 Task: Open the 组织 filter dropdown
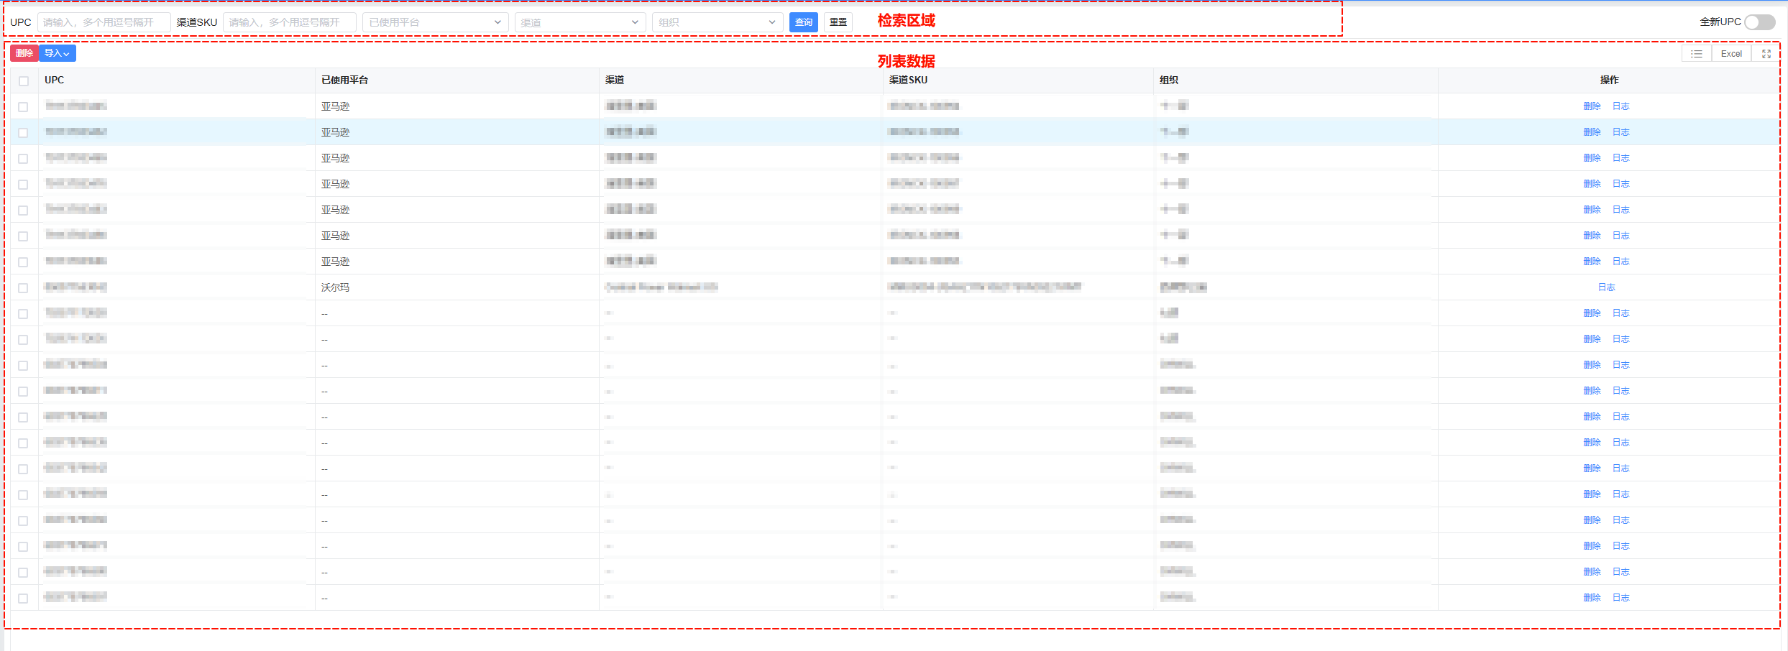click(x=717, y=22)
